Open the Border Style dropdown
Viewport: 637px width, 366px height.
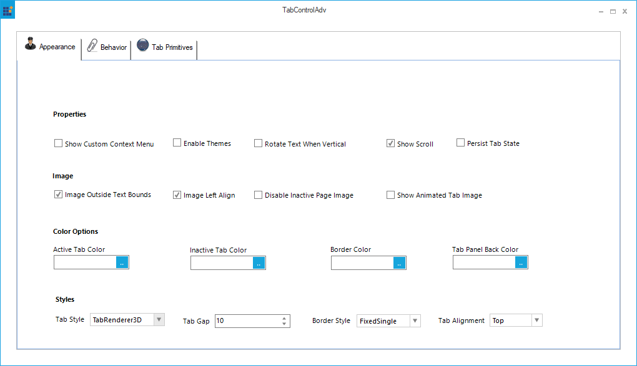[414, 320]
